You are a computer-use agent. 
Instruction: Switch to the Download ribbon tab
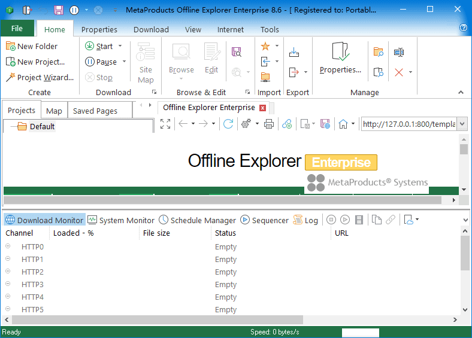pyautogui.click(x=151, y=30)
